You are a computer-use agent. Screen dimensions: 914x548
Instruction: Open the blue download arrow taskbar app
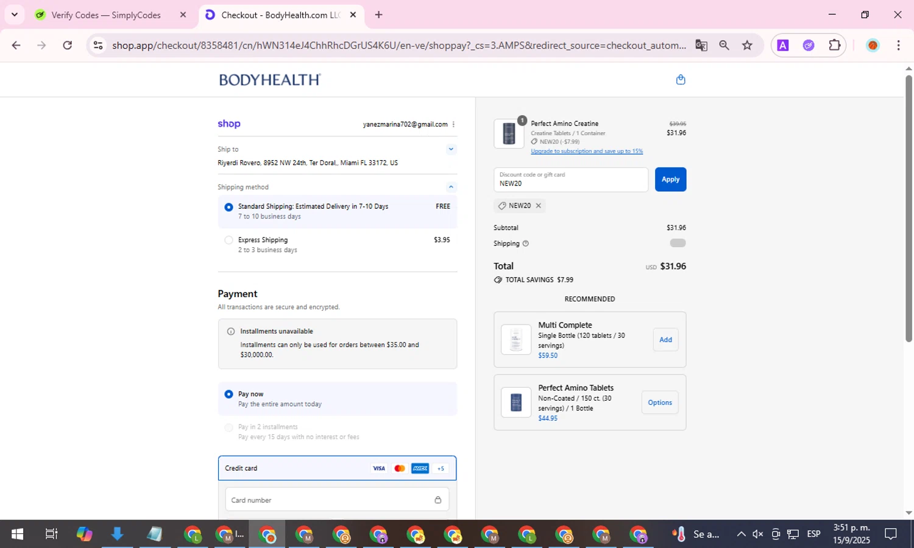coord(117,534)
